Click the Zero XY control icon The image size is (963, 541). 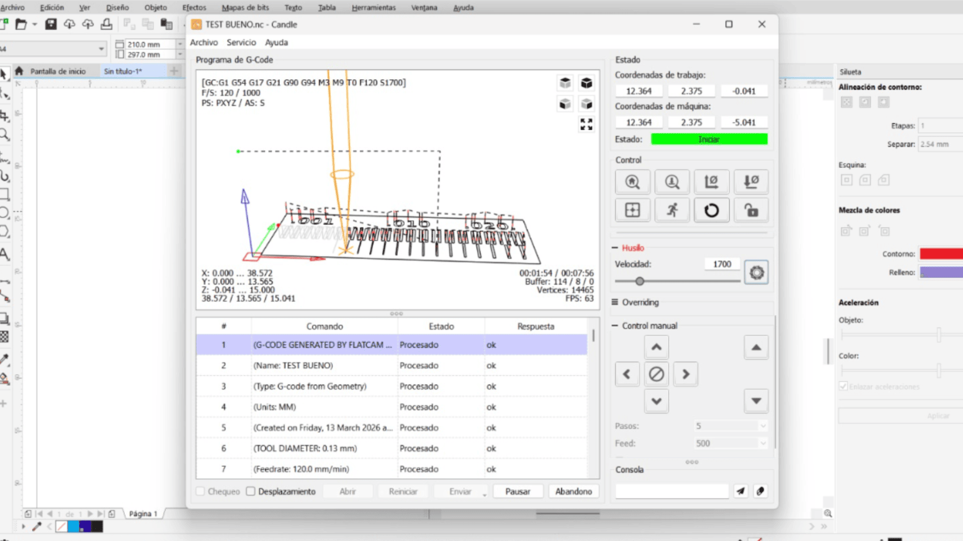point(711,182)
